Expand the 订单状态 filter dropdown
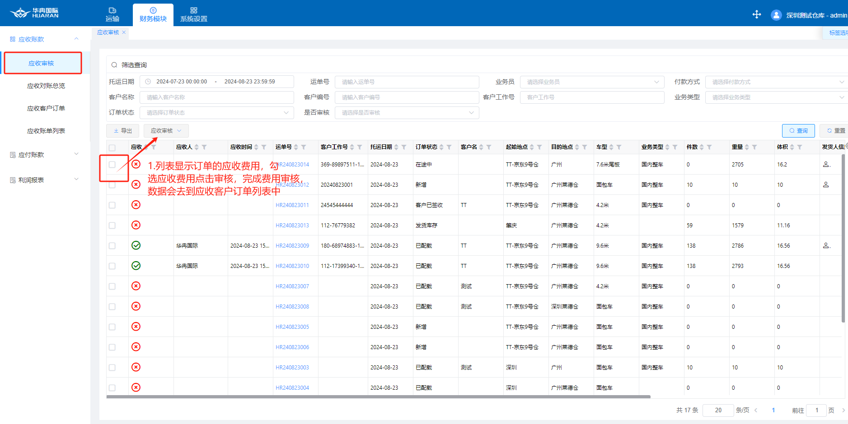This screenshot has height=424, width=848. tap(217, 113)
